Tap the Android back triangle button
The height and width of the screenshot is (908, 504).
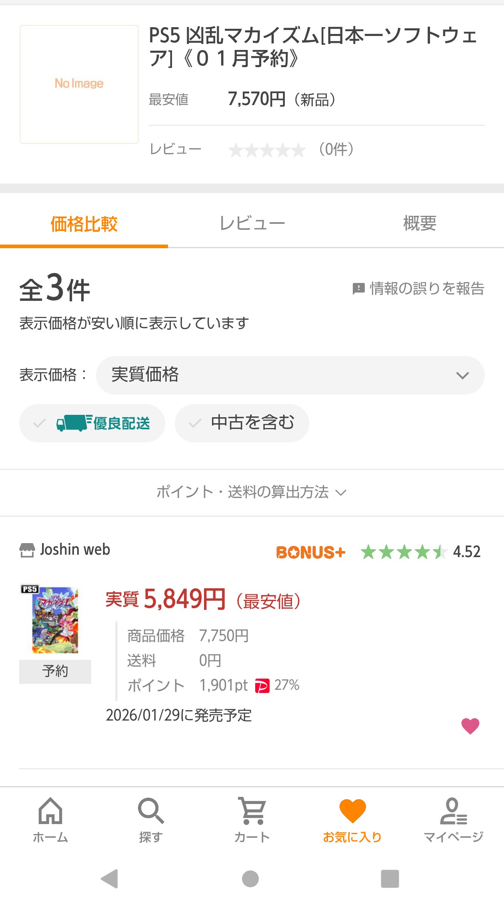(110, 878)
